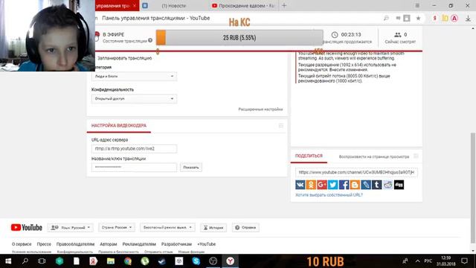Share the stream on Blogger
Image resolution: width=476 pixels, height=268 pixels.
(x=355, y=185)
